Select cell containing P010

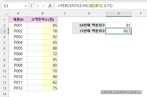click(x=18, y=77)
